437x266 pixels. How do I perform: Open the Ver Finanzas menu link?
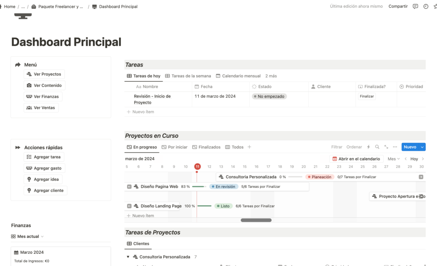pyautogui.click(x=43, y=96)
